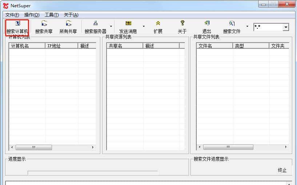Sort by 计算机名 column header
The width and height of the screenshot is (297, 185).
coord(27,46)
